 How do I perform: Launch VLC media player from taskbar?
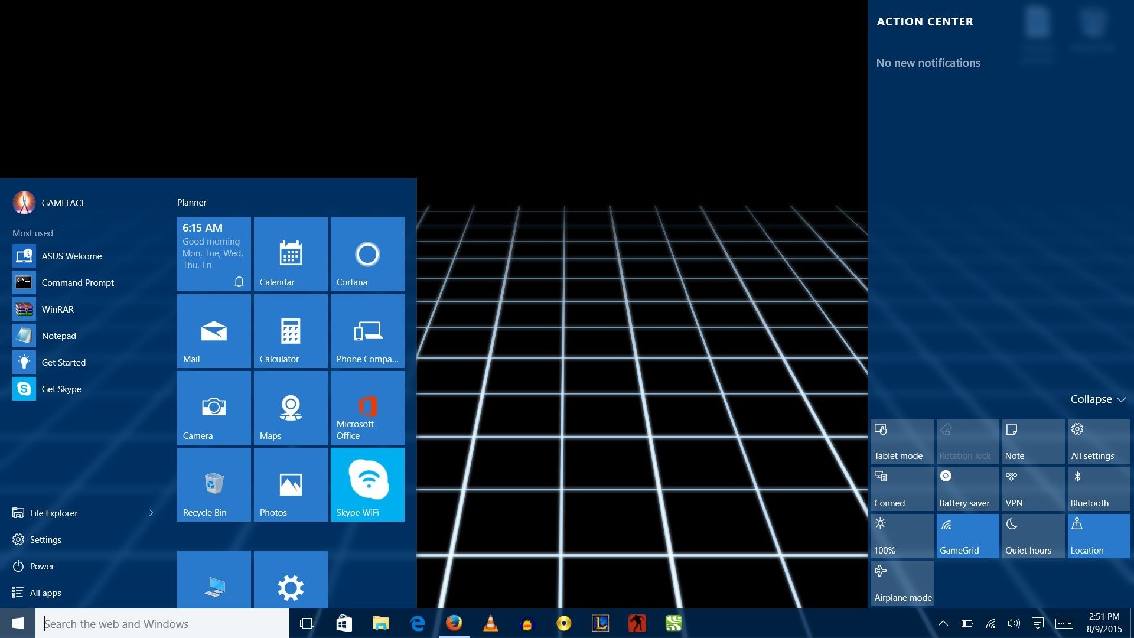point(490,623)
